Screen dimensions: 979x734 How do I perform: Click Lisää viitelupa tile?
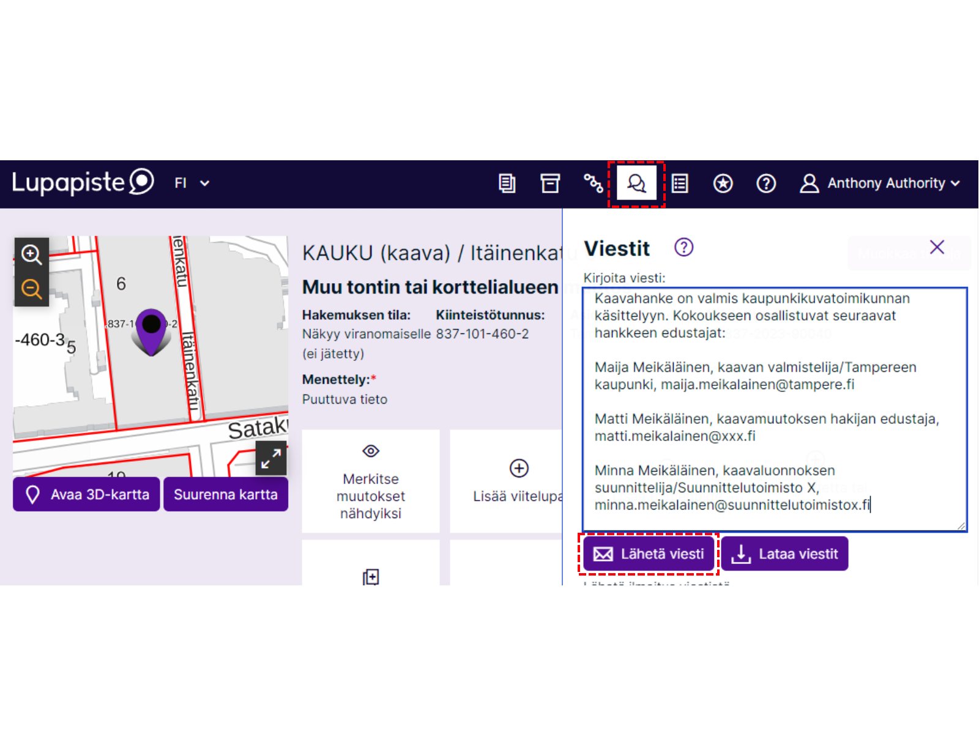point(507,482)
